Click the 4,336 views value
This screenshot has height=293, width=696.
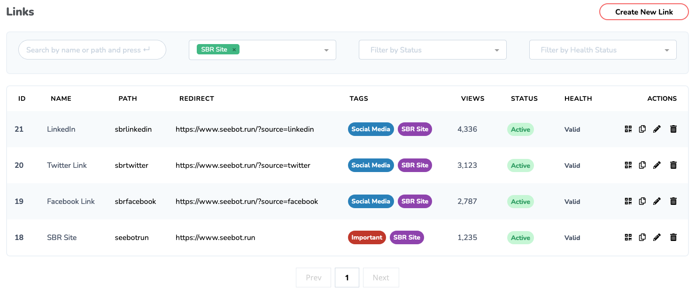pyautogui.click(x=467, y=129)
